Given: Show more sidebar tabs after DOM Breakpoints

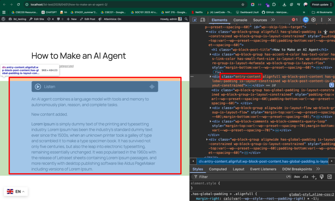Looking at the screenshot, I should point(318,169).
